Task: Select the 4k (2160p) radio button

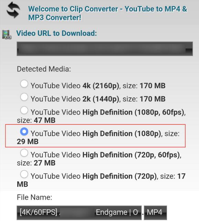Action: tap(24, 84)
